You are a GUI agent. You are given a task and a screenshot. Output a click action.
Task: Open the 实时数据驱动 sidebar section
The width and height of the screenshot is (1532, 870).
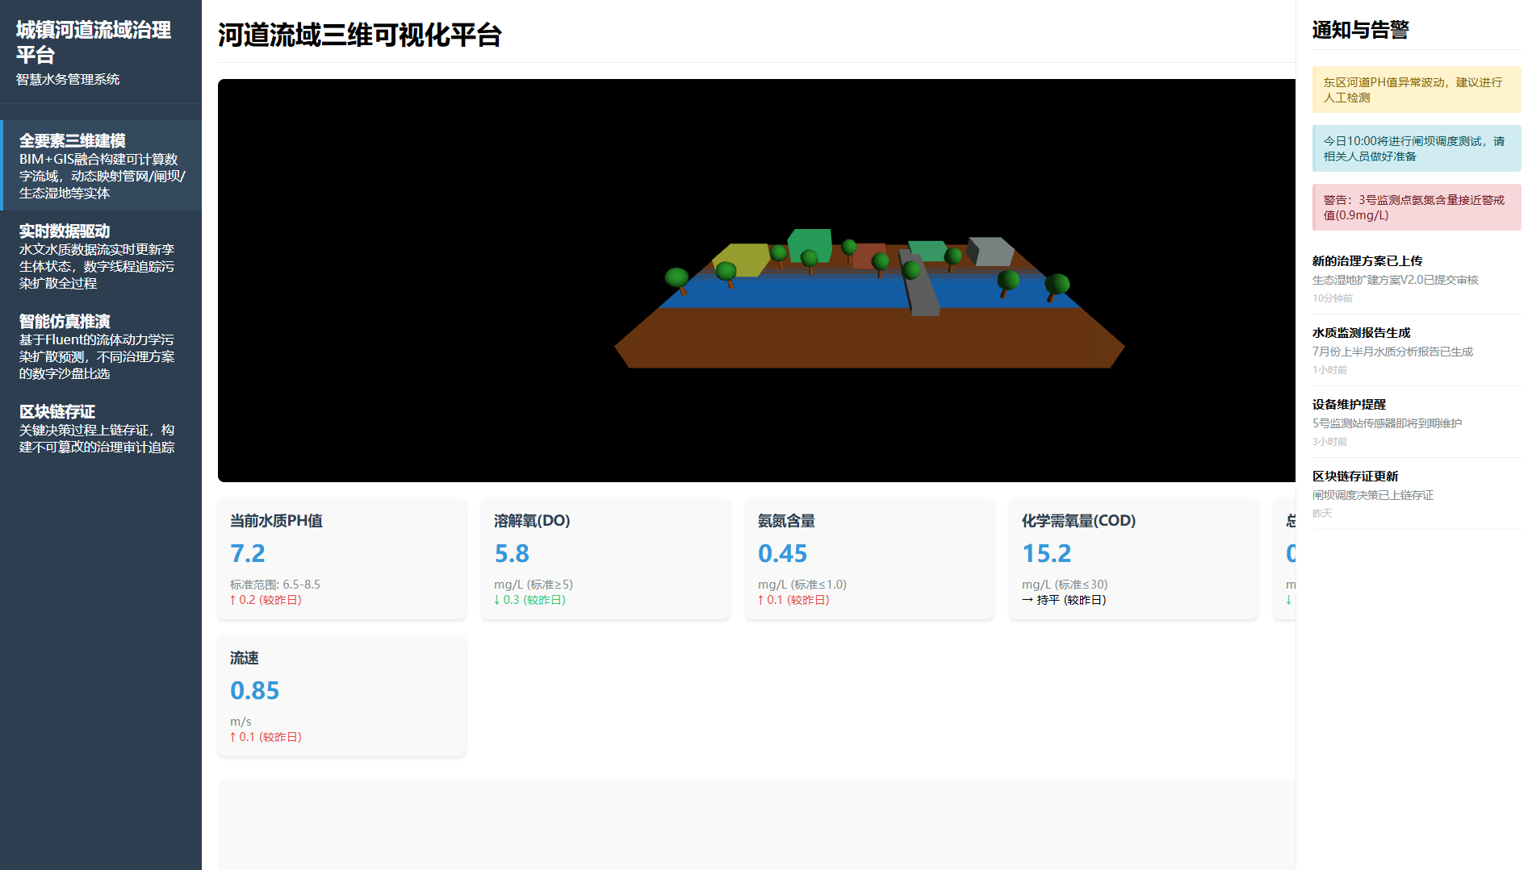101,256
